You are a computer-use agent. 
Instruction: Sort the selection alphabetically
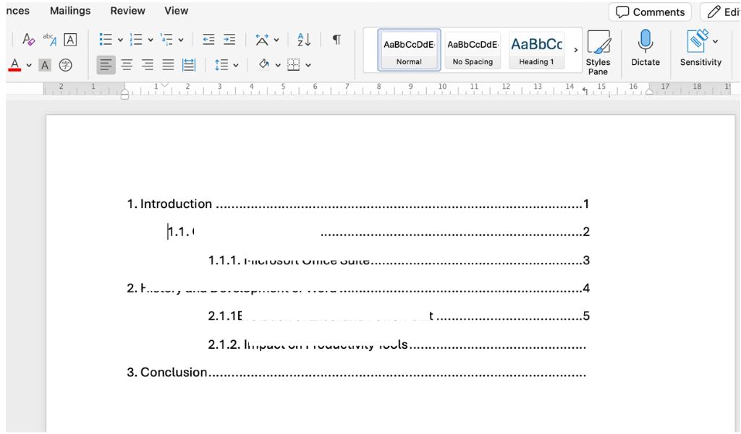tap(304, 40)
